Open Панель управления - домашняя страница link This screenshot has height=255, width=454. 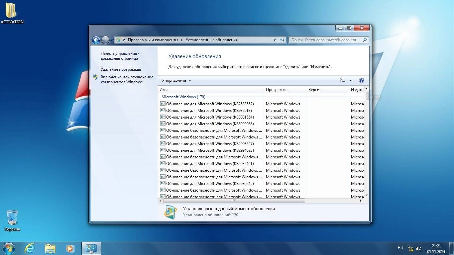tap(120, 56)
